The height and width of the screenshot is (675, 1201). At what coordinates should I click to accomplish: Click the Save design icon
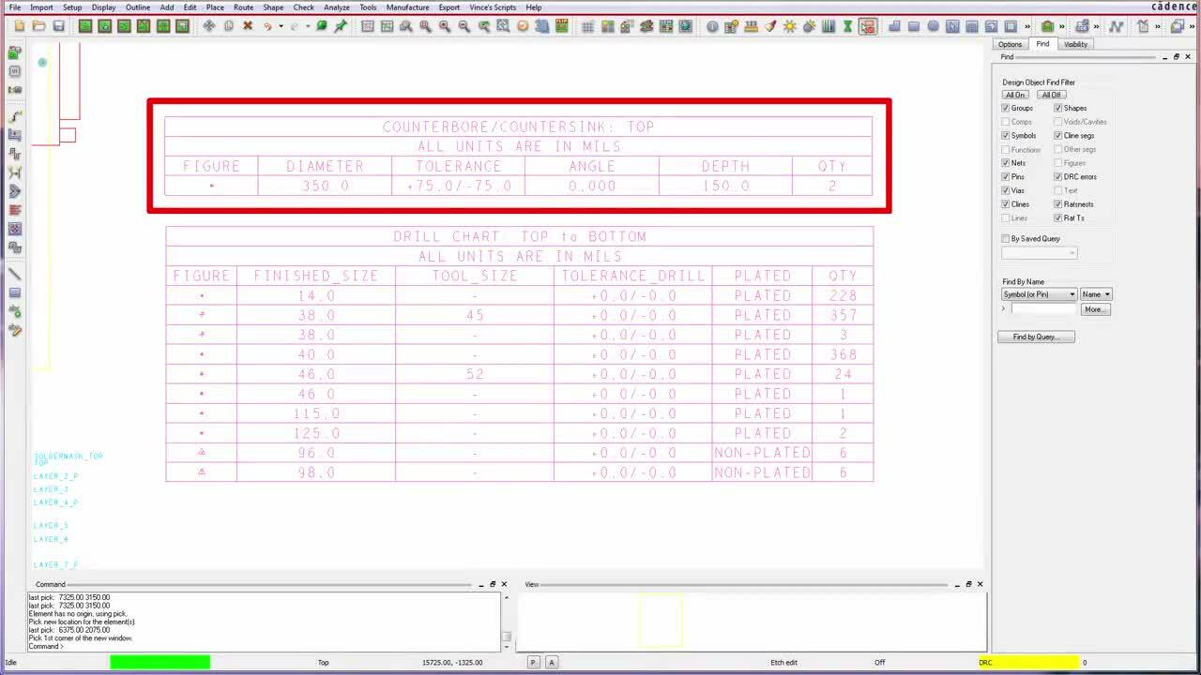[58, 26]
